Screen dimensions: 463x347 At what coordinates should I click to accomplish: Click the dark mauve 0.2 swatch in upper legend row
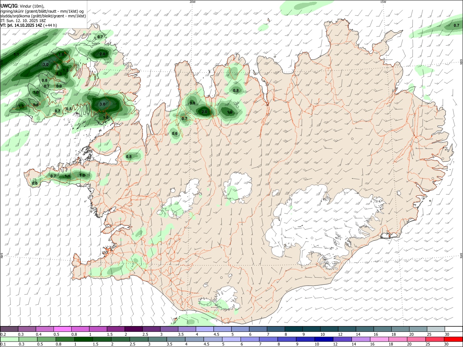(9, 329)
